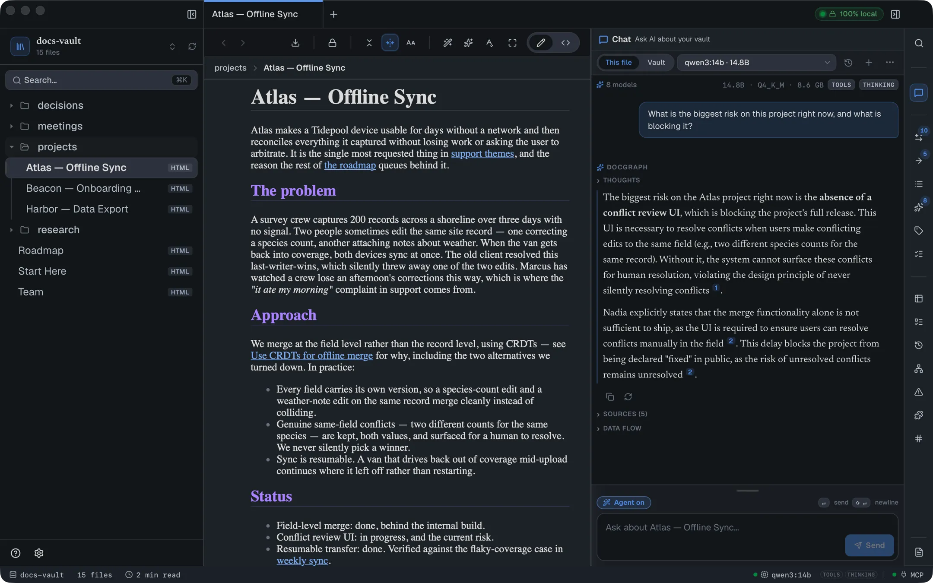Open Use CRDTs for offline merge link
The image size is (933, 583).
point(311,355)
